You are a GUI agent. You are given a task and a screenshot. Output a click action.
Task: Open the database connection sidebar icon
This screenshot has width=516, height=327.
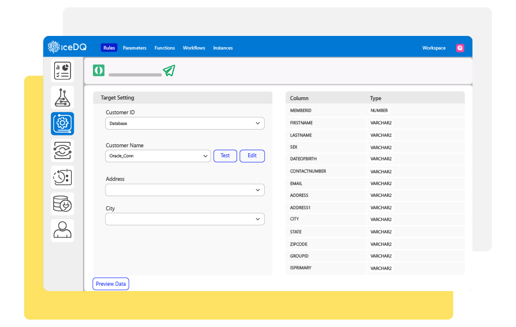click(x=62, y=204)
